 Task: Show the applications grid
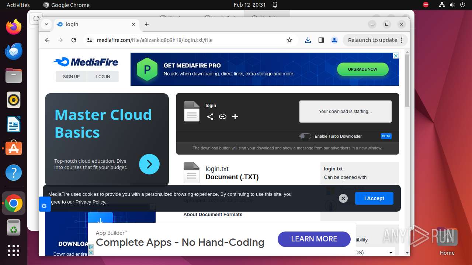(x=14, y=251)
